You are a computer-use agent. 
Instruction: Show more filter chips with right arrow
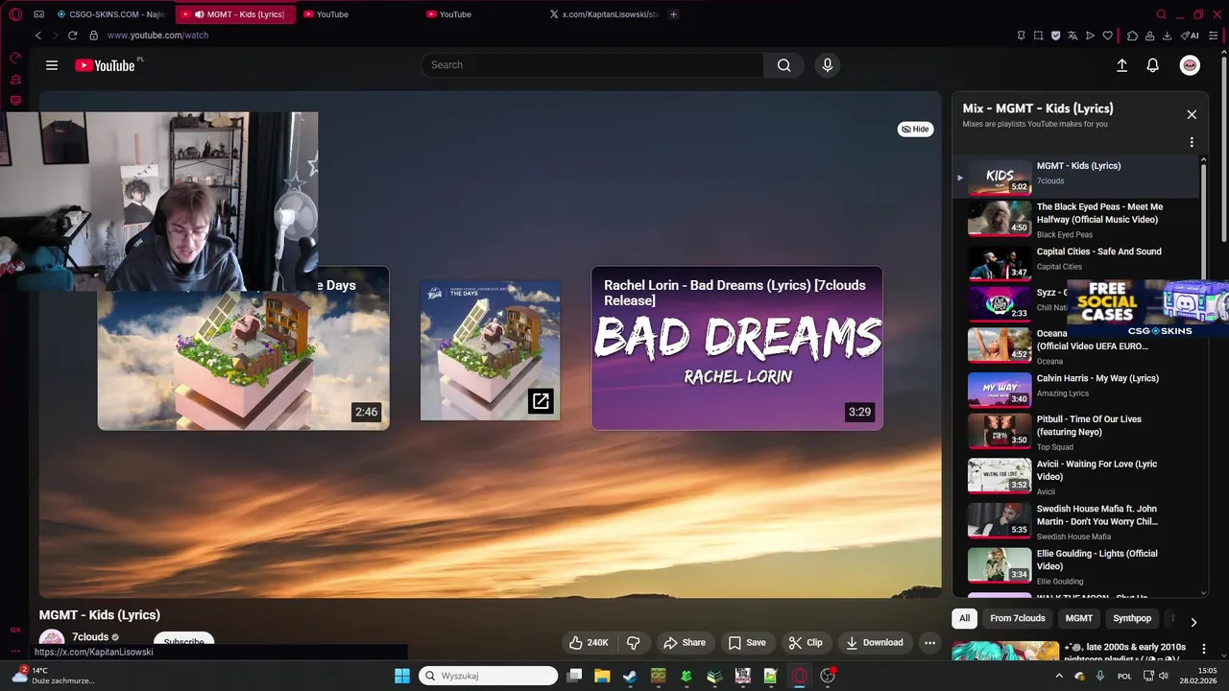[1193, 622]
